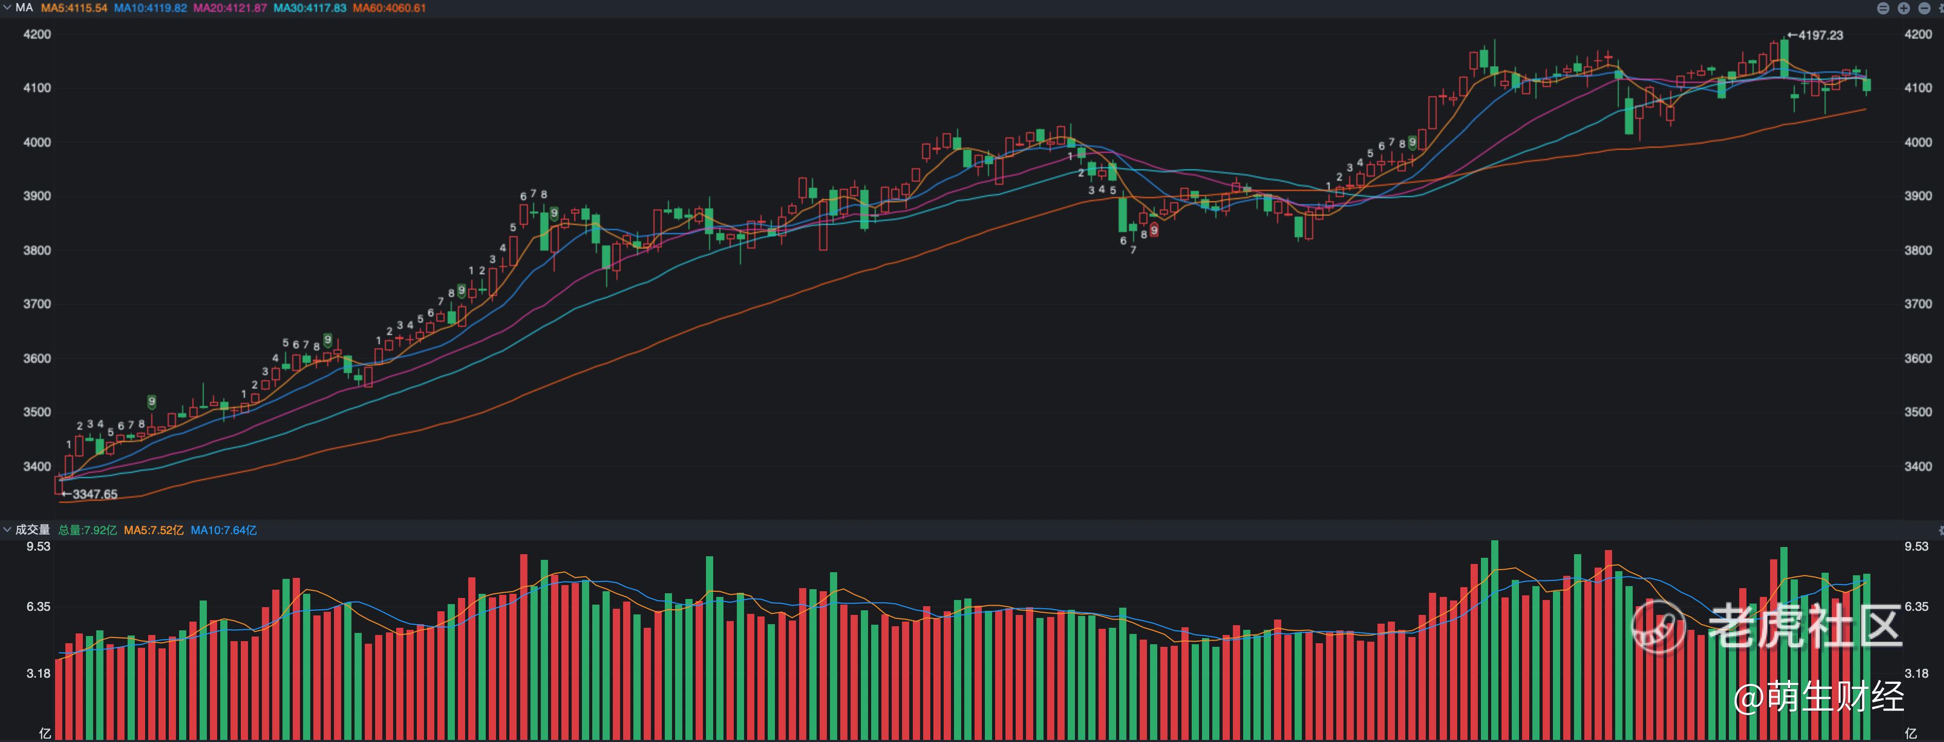Click the 总量:7.92亿 volume label

tap(87, 531)
